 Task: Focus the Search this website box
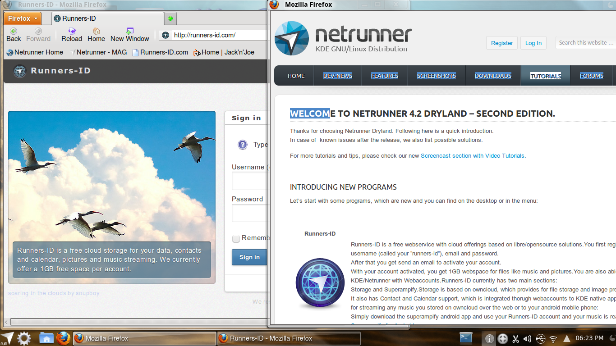[x=586, y=43]
